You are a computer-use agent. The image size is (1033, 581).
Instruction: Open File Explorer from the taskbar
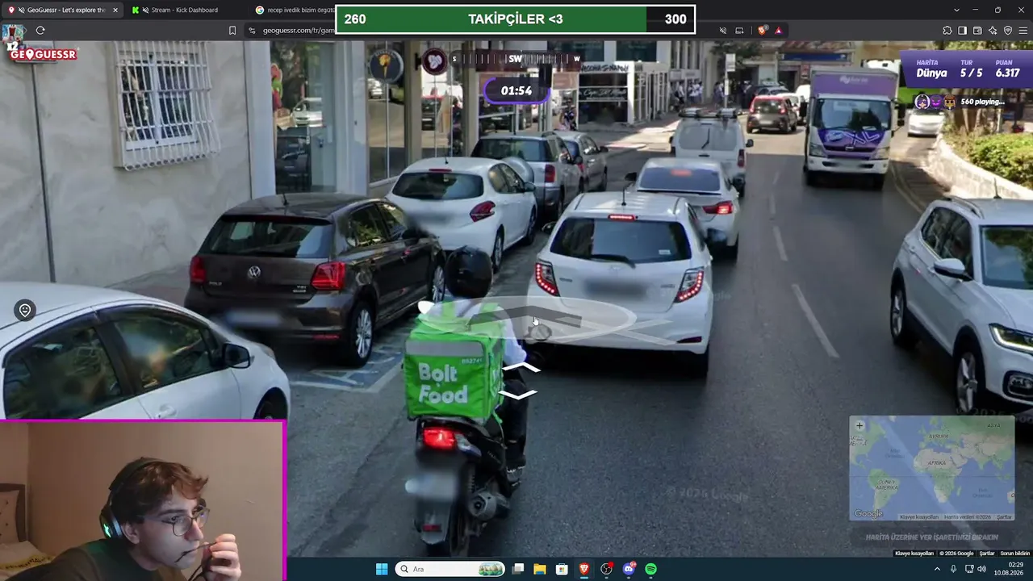pos(540,569)
